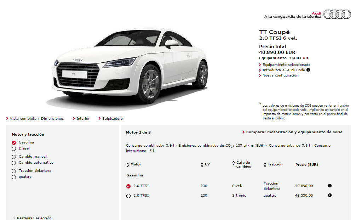Open info icon next to Audi Code

coord(308,70)
